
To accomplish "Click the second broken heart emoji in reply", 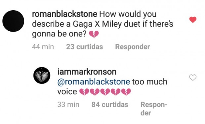I will pos(95,92).
